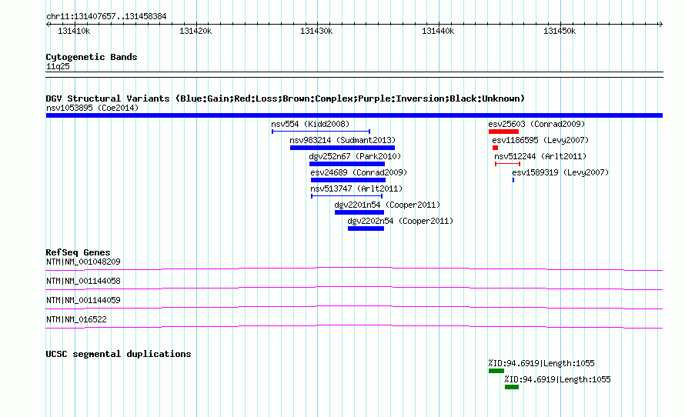Select the dgv252n67 (Park2010) label

point(355,156)
